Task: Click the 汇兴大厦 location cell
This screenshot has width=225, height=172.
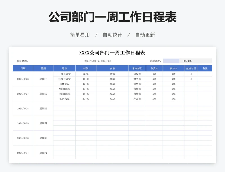Action: point(64,99)
